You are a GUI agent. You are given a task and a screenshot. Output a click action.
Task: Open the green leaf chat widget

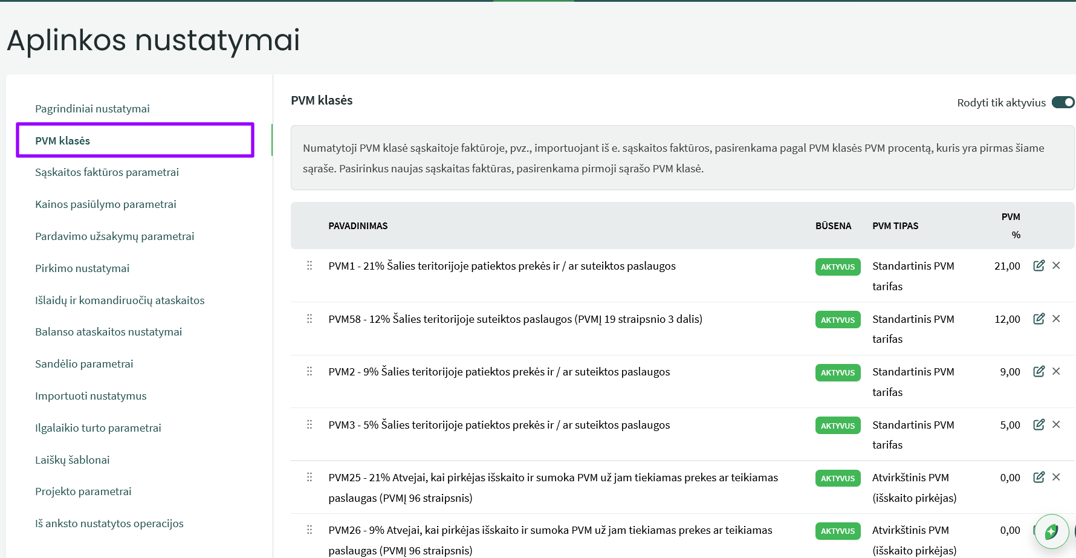[x=1051, y=531]
